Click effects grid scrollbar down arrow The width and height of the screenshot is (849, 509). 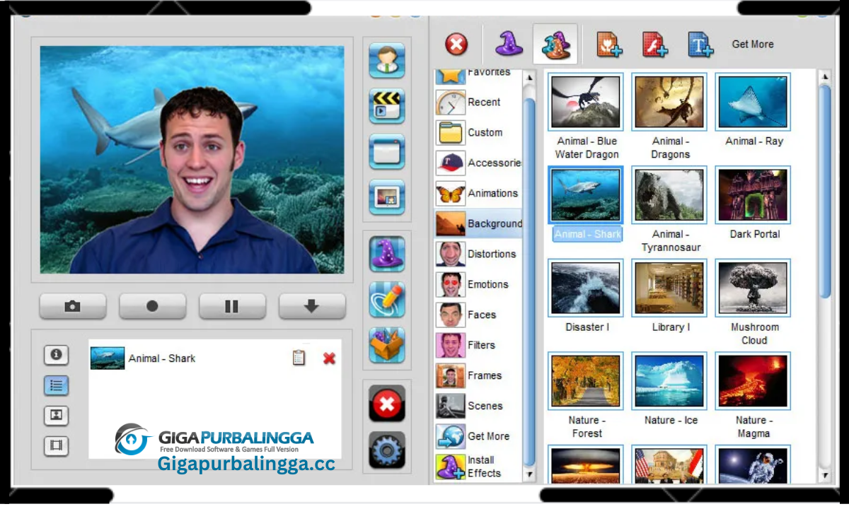tap(824, 475)
